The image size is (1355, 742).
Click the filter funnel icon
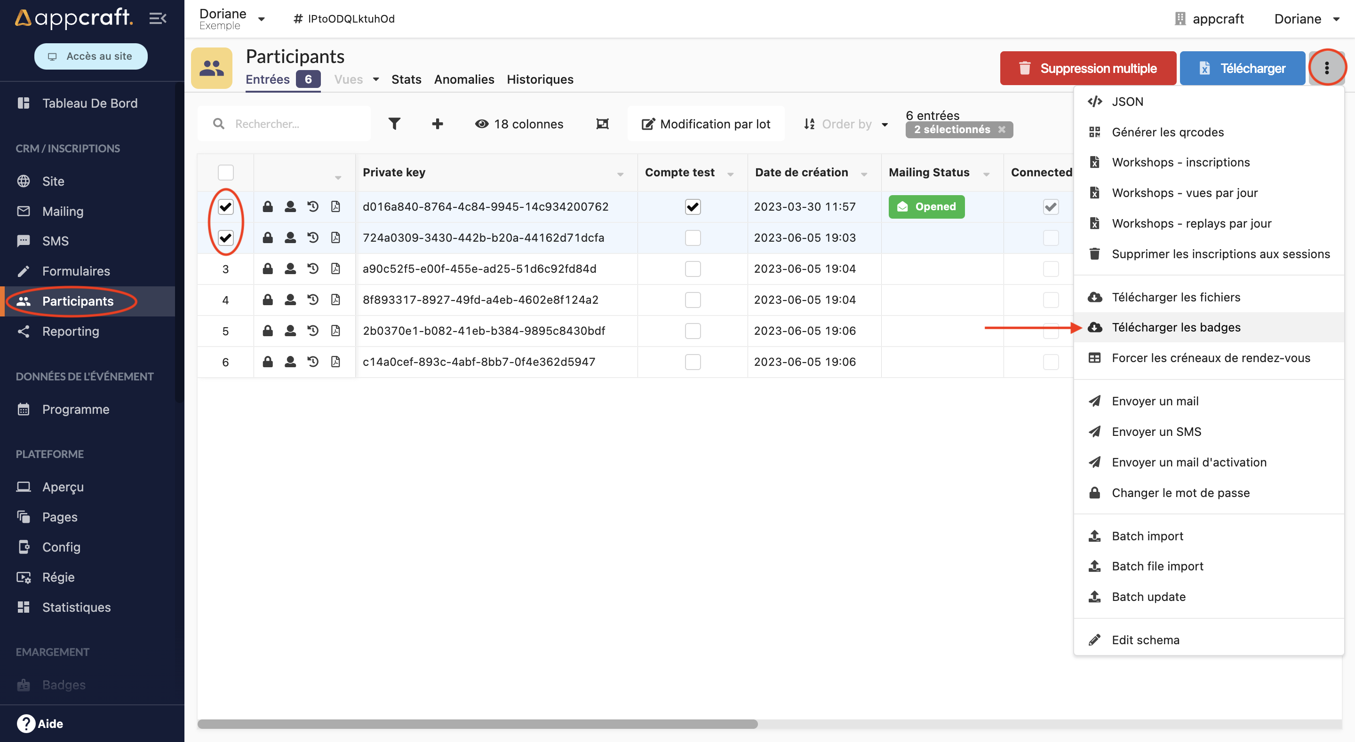point(394,124)
